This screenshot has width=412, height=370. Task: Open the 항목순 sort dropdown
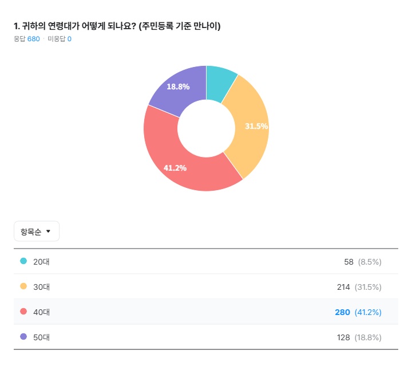point(36,231)
